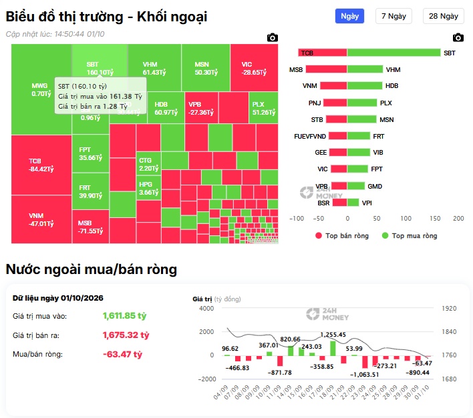The height and width of the screenshot is (418, 473).
Task: Click the 1,611.85 tỷ buy value
Action: [x=124, y=316]
